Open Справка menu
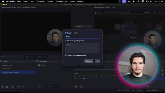 (80, 1)
